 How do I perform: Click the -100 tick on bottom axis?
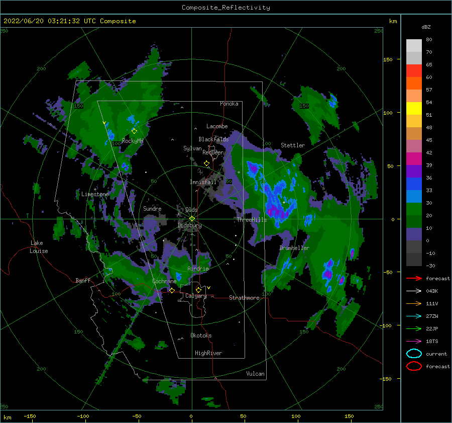coord(83,416)
